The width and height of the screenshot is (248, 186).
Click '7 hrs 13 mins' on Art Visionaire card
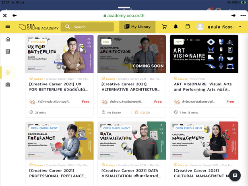point(189,113)
